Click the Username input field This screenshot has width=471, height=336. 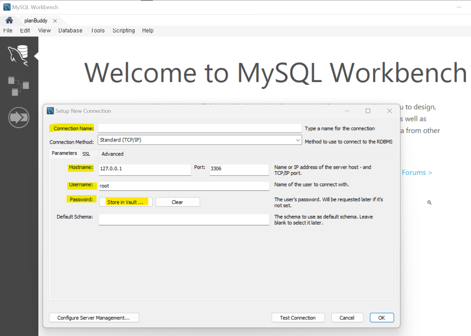coord(184,186)
